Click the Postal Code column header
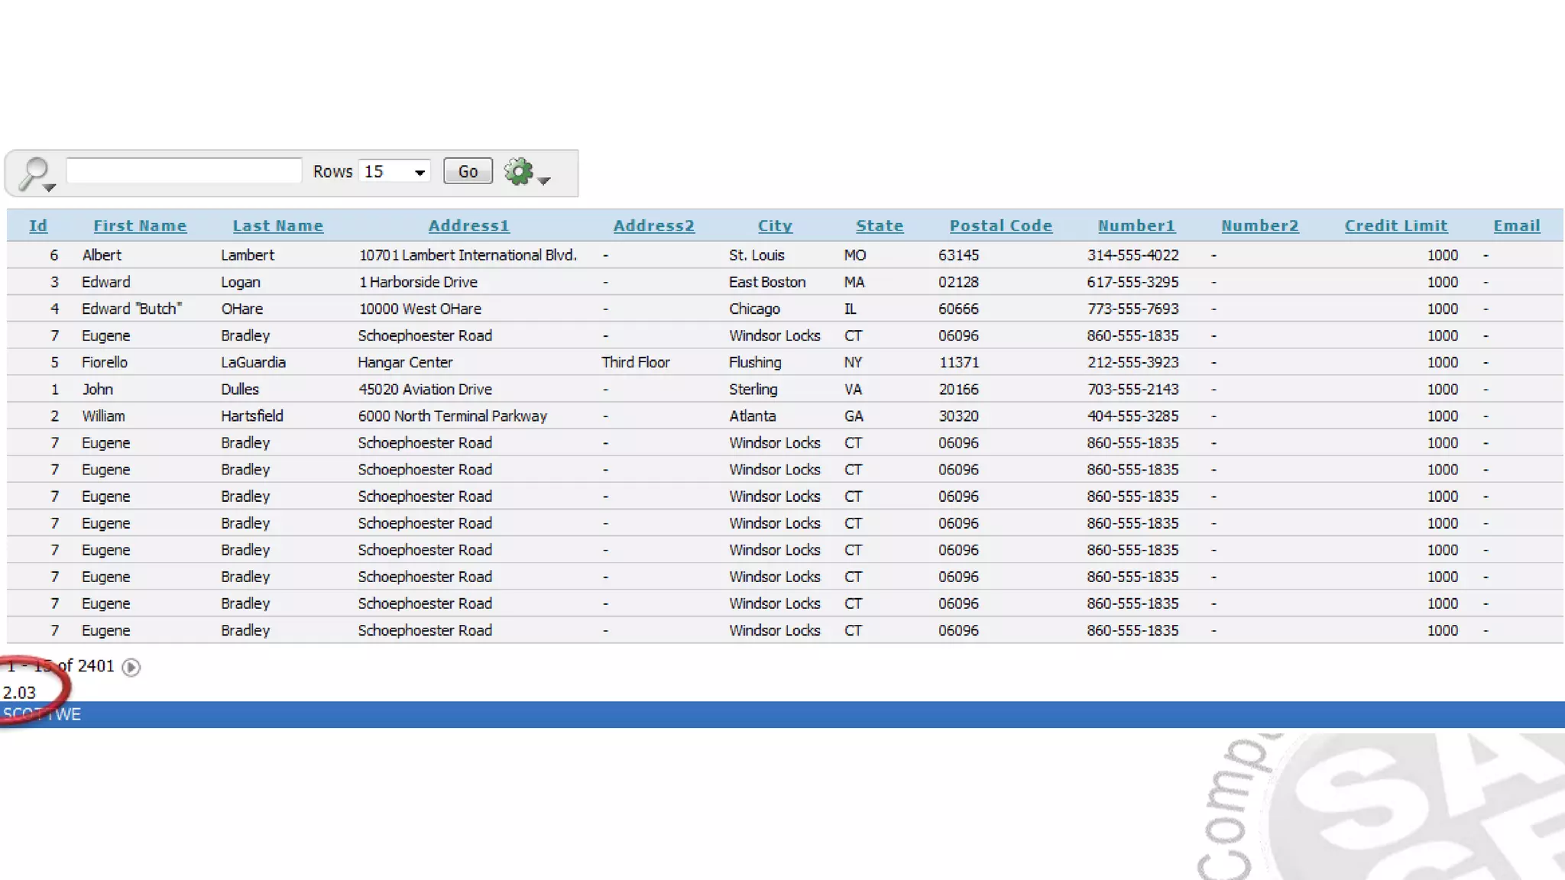The image size is (1565, 880). point(1001,225)
